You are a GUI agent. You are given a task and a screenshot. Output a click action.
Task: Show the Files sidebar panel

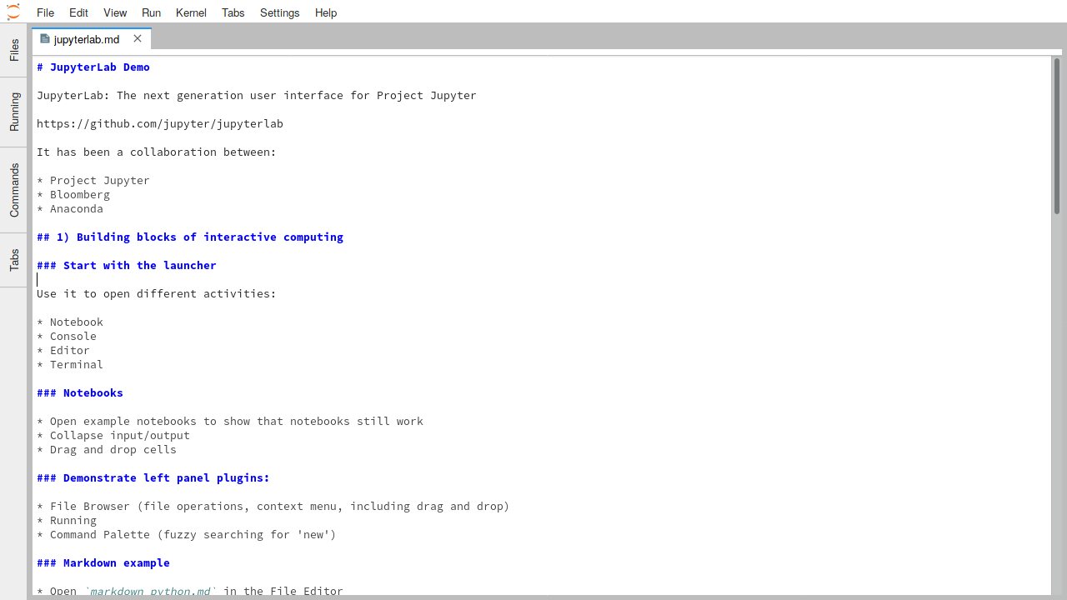[x=14, y=50]
